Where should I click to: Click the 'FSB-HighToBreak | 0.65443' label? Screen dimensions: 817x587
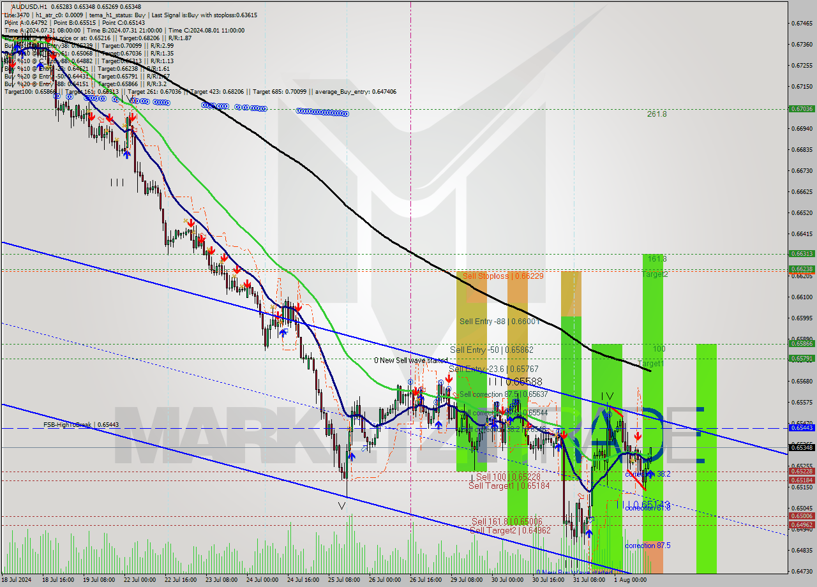tap(81, 424)
